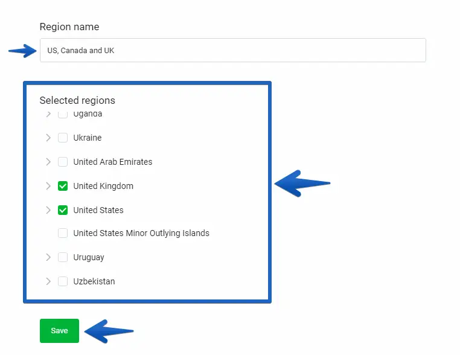
Task: Select the United Kingdom label
Action: (103, 186)
